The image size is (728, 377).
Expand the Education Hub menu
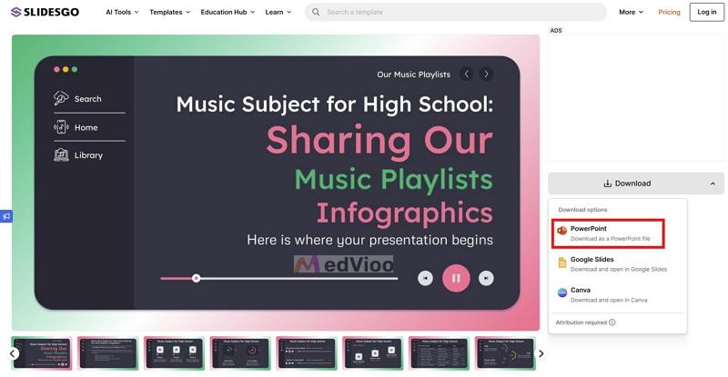coord(227,12)
